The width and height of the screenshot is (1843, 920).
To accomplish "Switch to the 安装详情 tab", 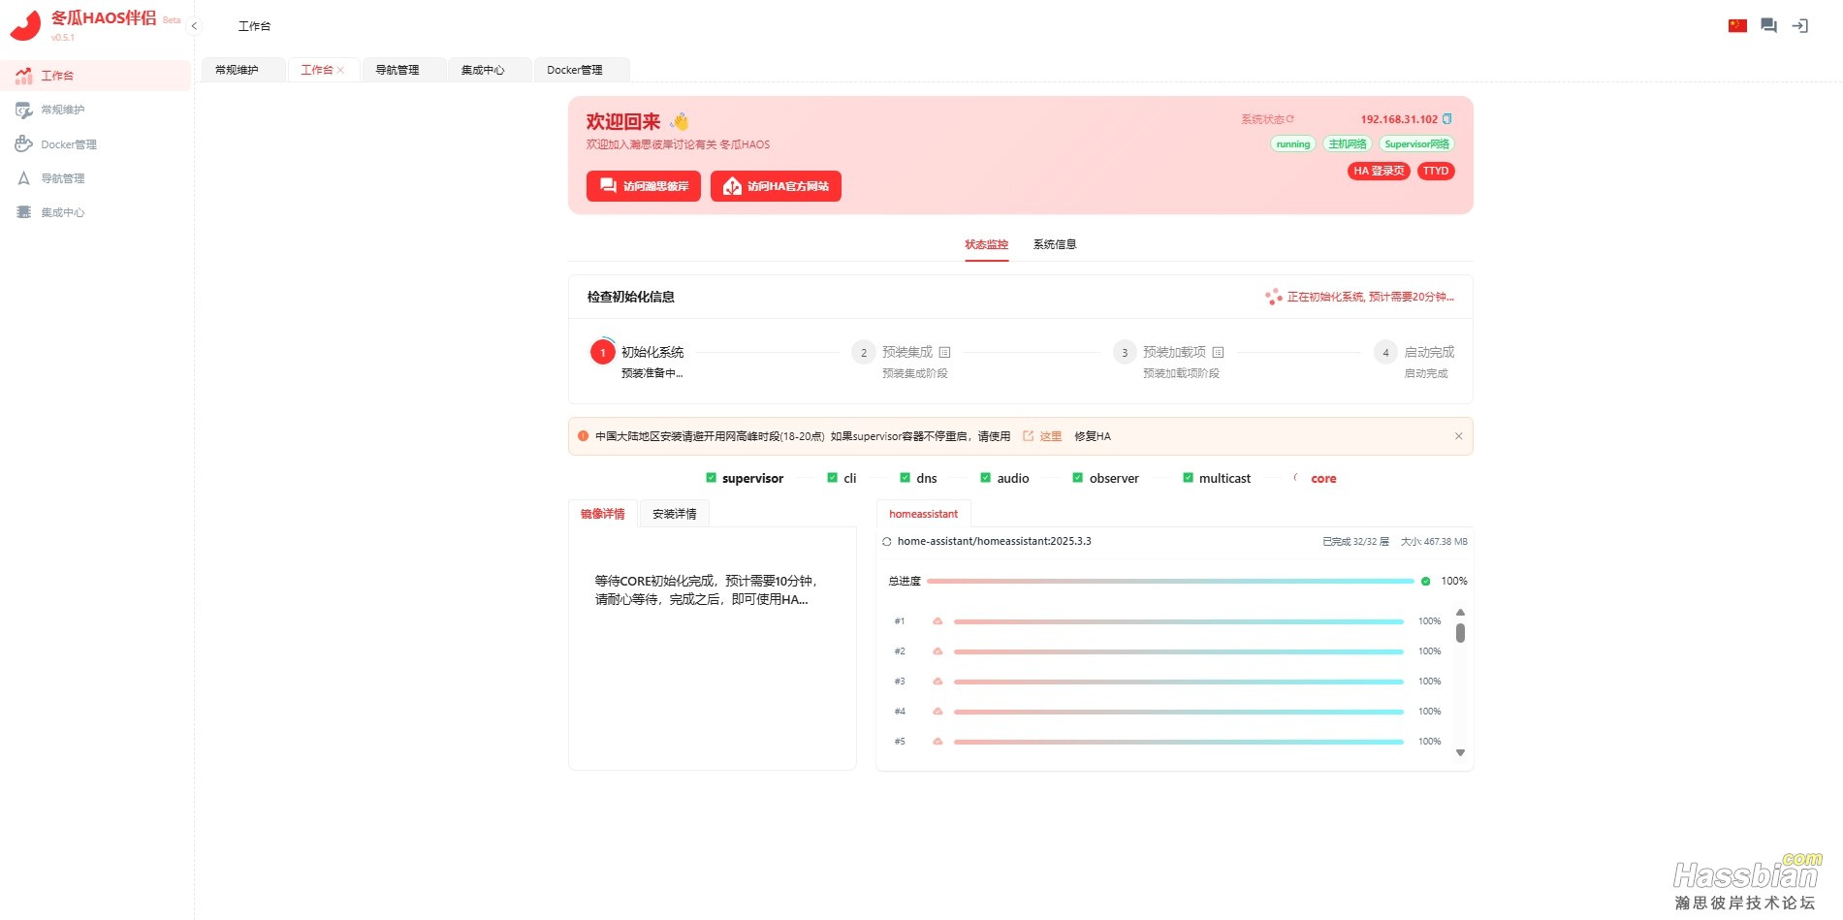I will [x=674, y=514].
